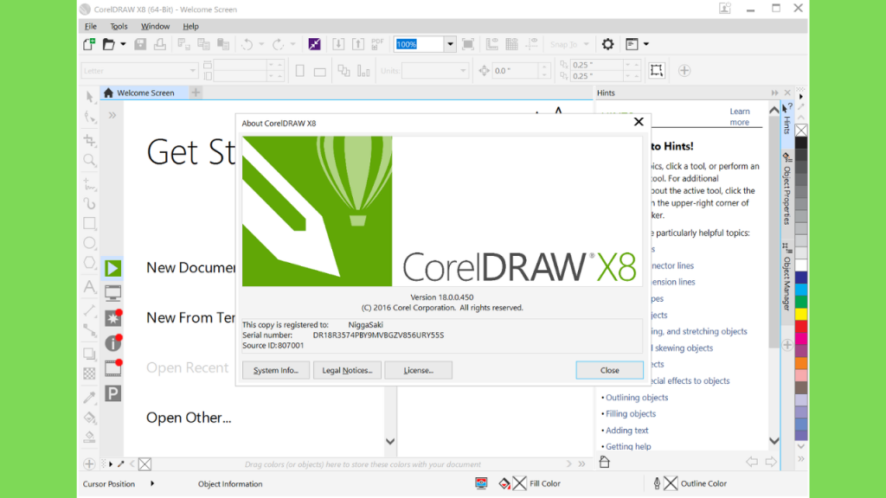Open the Help menu

click(x=190, y=27)
